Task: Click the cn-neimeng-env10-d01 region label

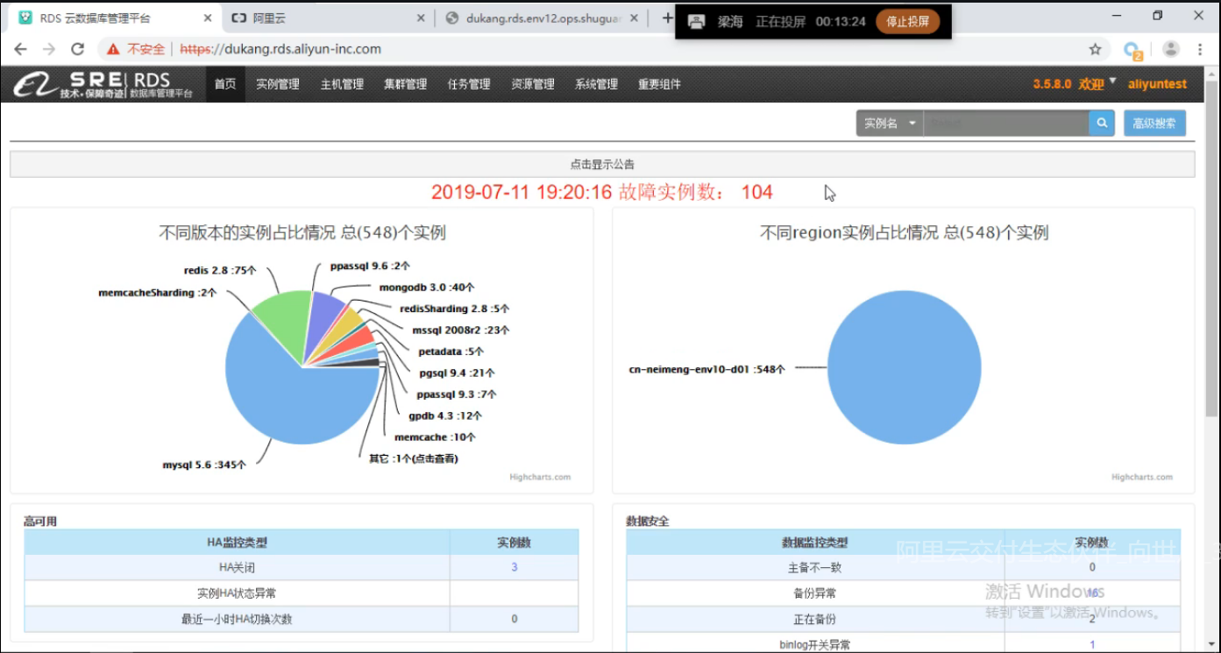Action: [706, 369]
